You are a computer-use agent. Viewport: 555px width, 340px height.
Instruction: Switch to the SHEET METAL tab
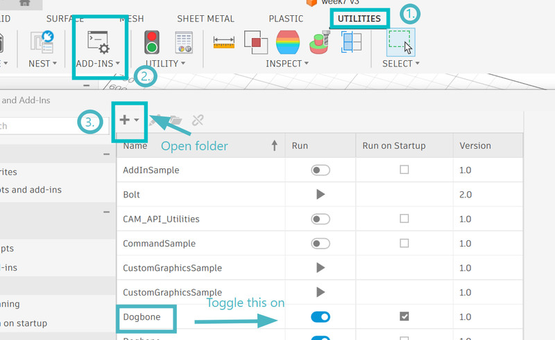click(205, 19)
